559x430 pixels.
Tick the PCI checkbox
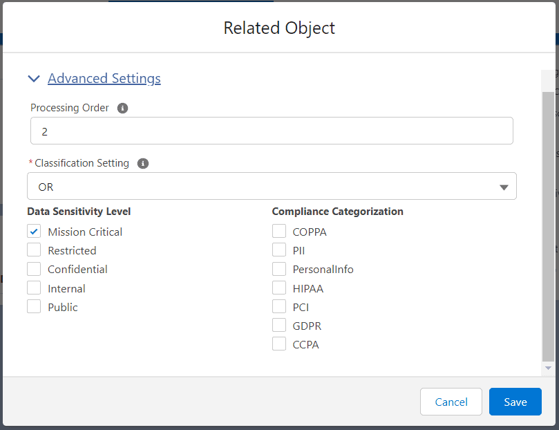click(279, 307)
